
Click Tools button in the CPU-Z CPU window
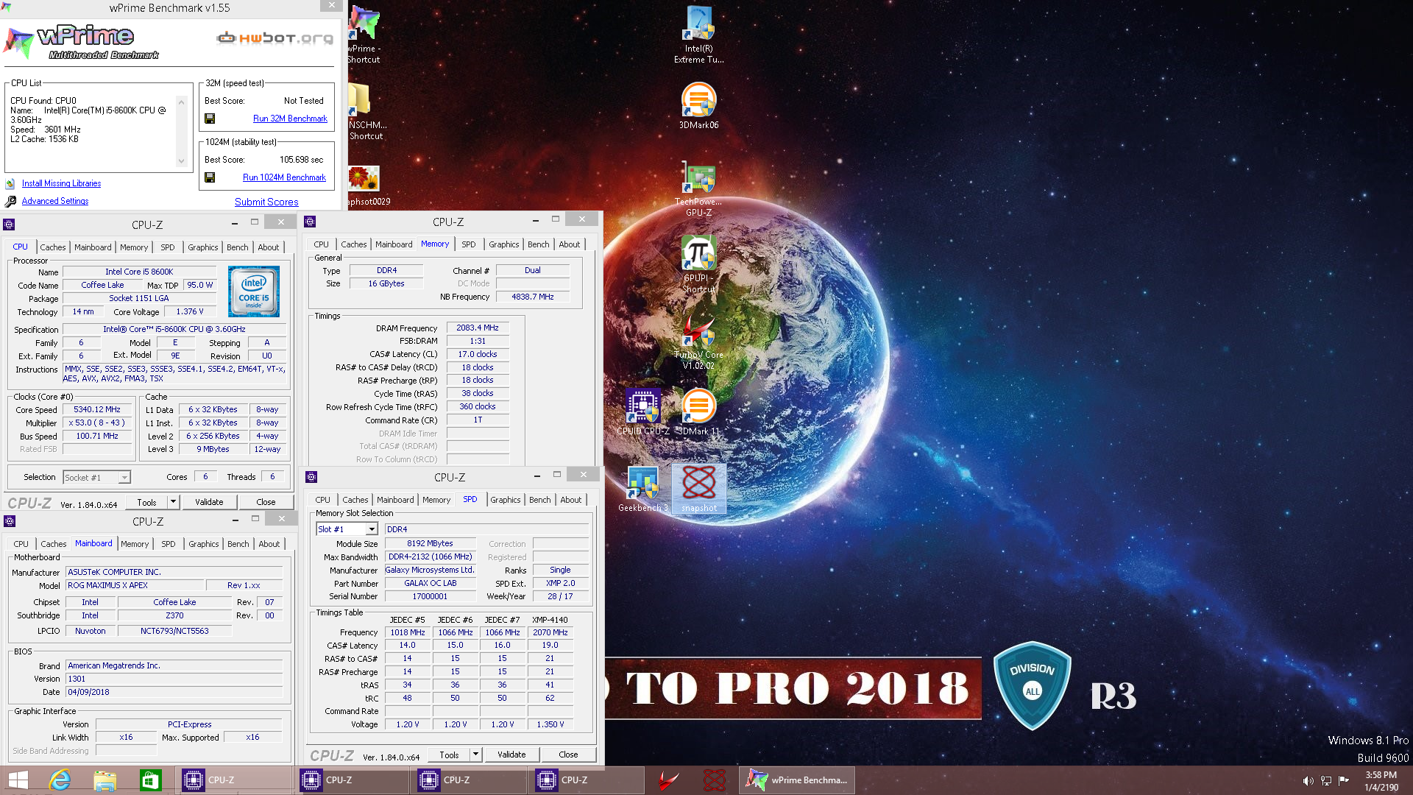[146, 502]
